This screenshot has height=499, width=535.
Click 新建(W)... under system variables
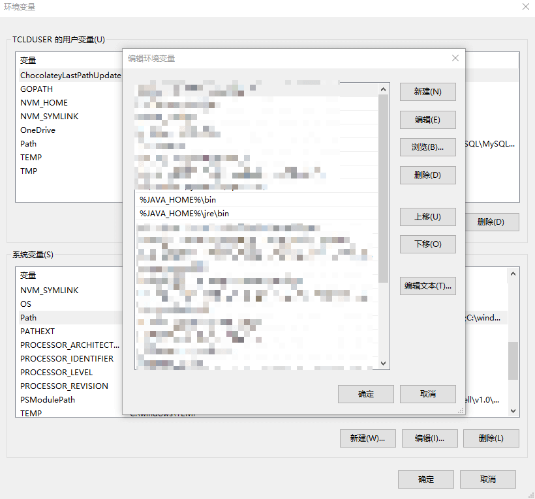367,438
